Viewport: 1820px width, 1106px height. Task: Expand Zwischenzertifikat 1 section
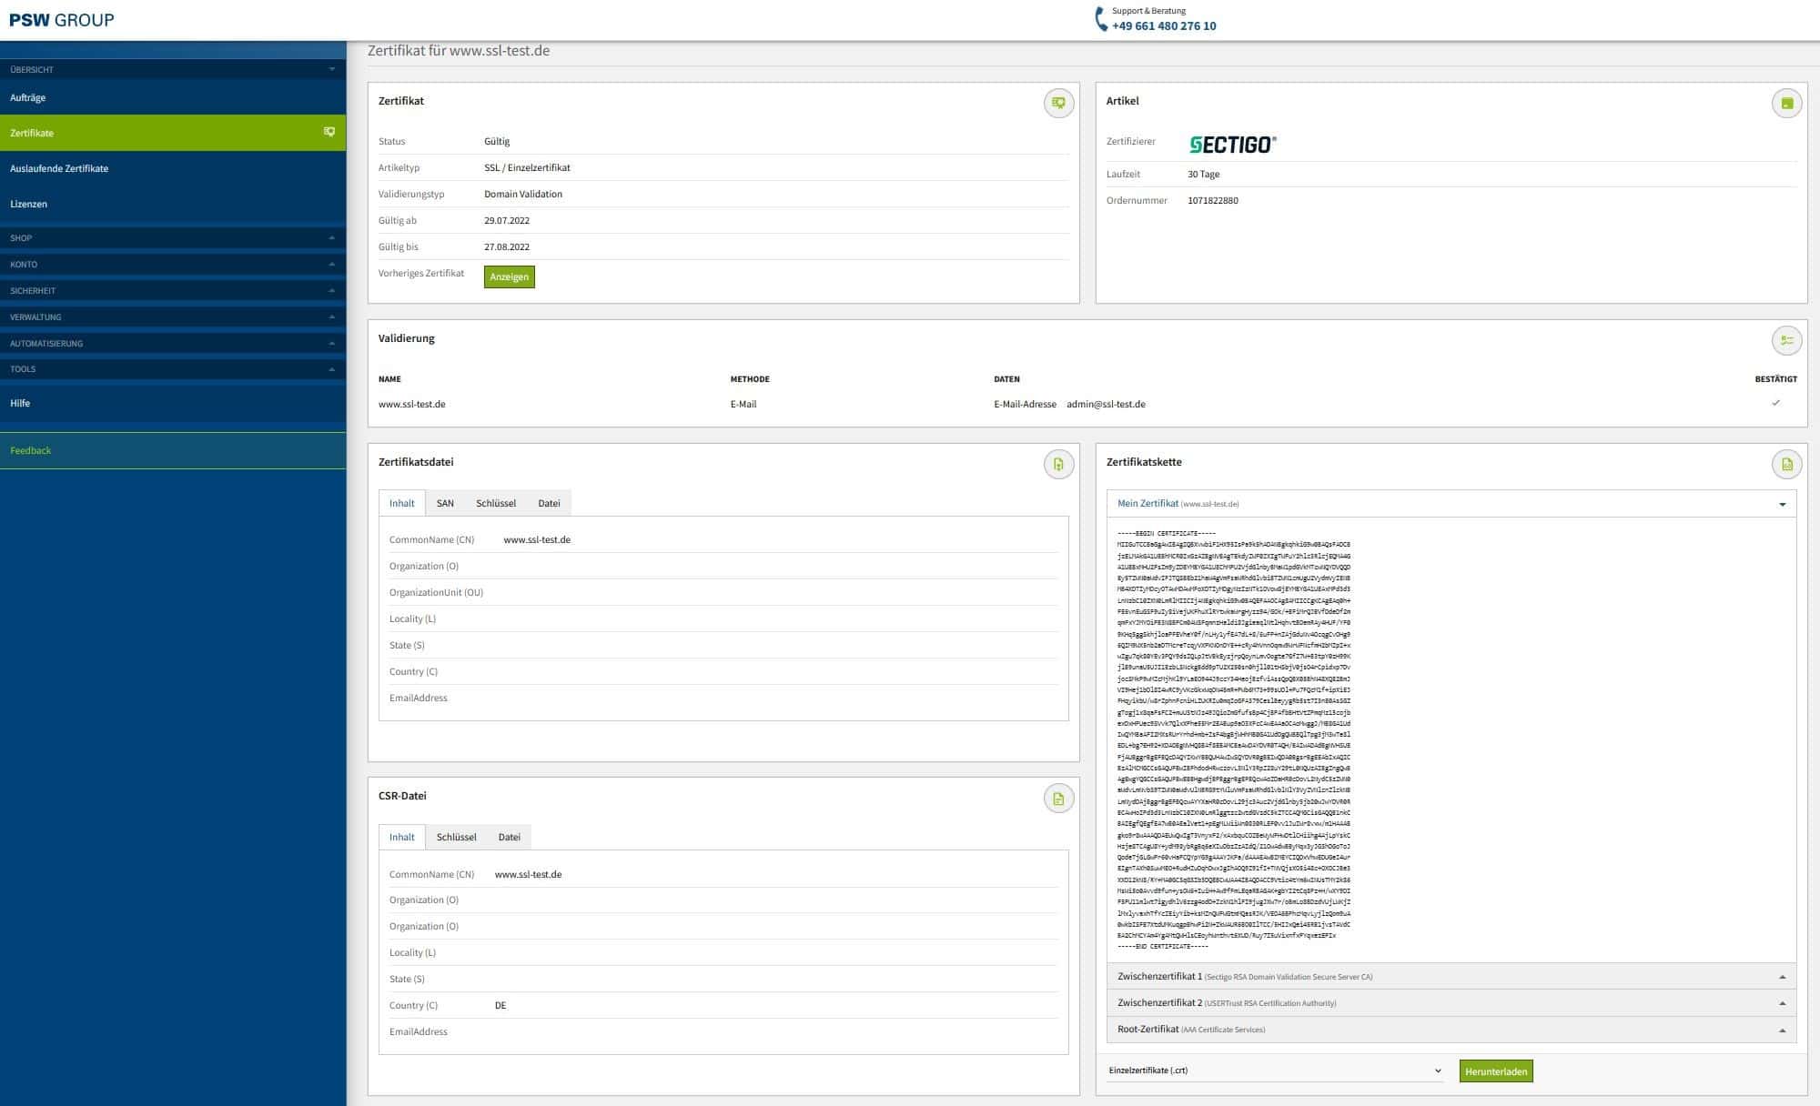coord(1782,977)
